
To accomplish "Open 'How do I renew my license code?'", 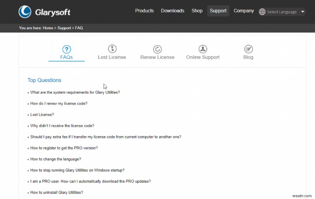I will [59, 103].
